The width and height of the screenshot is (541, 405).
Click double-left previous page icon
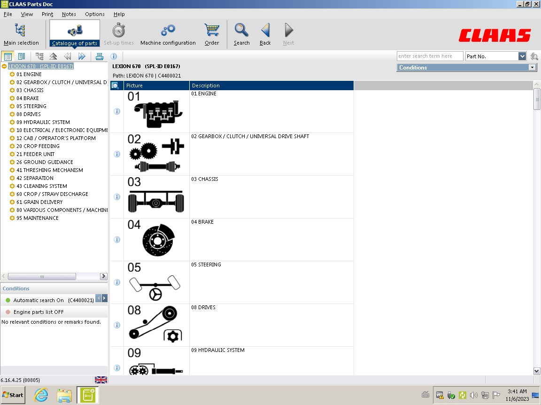tap(68, 56)
